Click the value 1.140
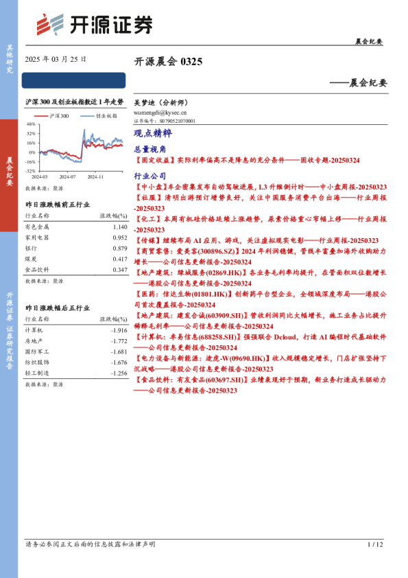The height and width of the screenshot is (578, 408). point(121,227)
